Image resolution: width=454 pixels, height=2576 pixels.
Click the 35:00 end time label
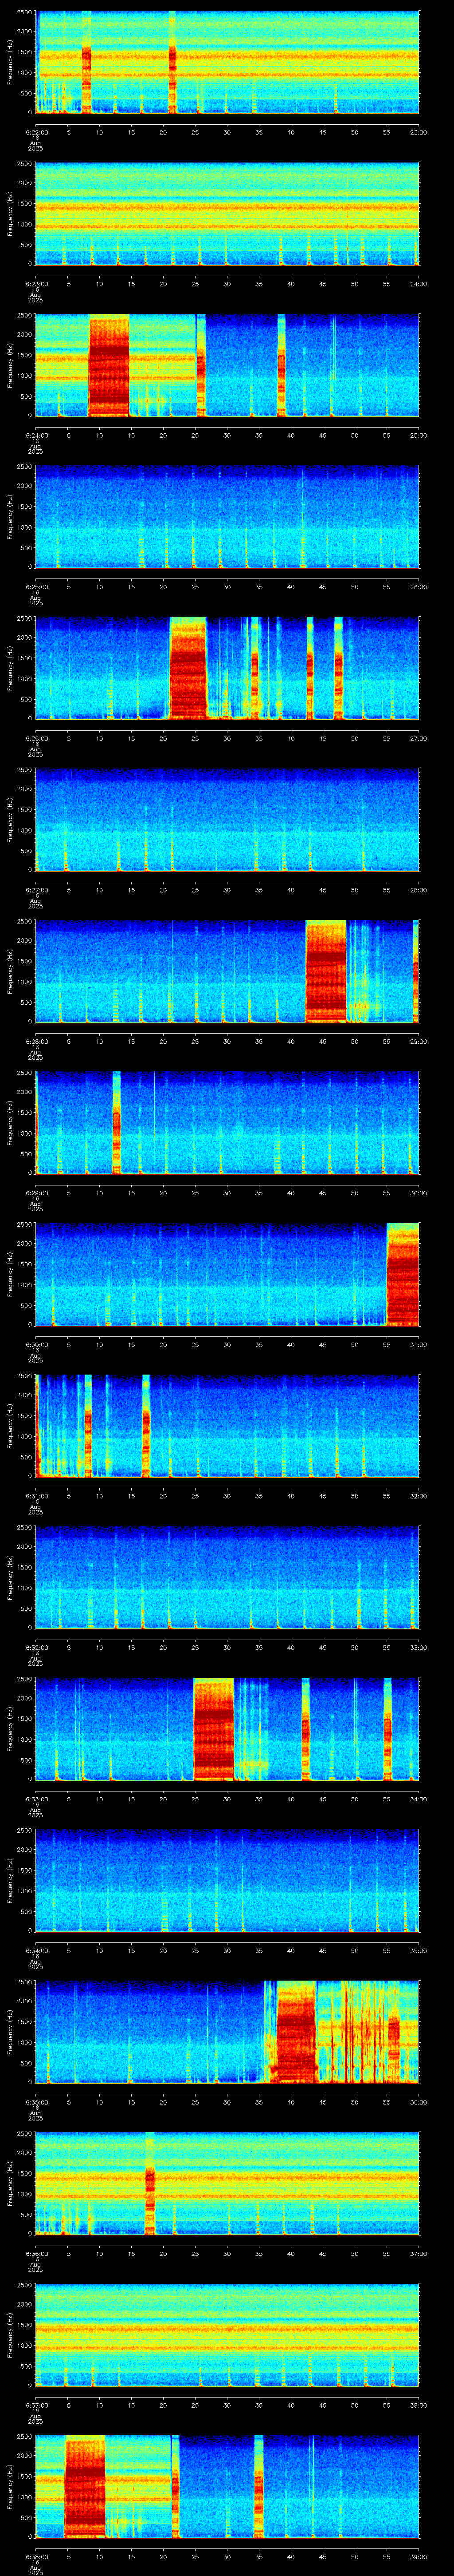tap(418, 1950)
